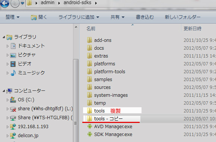Sort by the 更新日時 column header
This screenshot has height=142, width=216.
(x=193, y=29)
